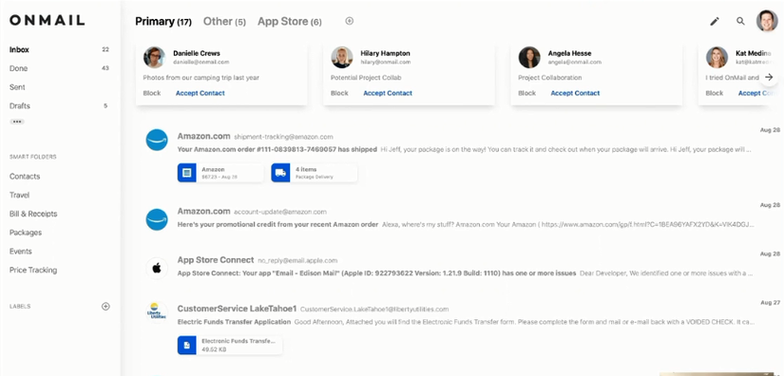Image resolution: width=784 pixels, height=376 pixels.
Task: Block Angela Hesse
Action: pyautogui.click(x=527, y=93)
